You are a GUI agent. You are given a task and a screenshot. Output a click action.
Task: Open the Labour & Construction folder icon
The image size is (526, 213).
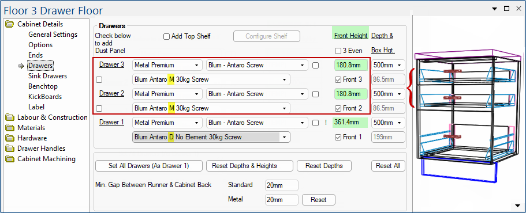coord(10,117)
